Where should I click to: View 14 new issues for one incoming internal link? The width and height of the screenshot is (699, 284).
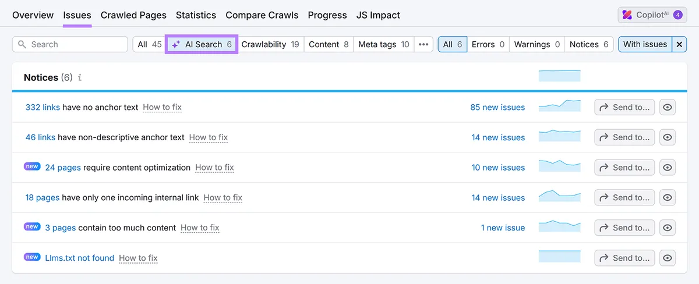498,198
